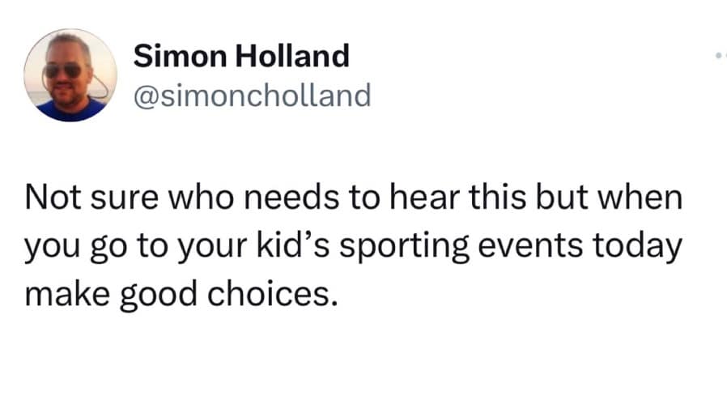Click the word "when" in the tweet

point(643,199)
